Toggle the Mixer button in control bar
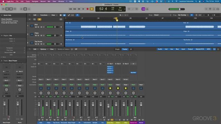Screen dimensions: 221x124 coord(25,9)
